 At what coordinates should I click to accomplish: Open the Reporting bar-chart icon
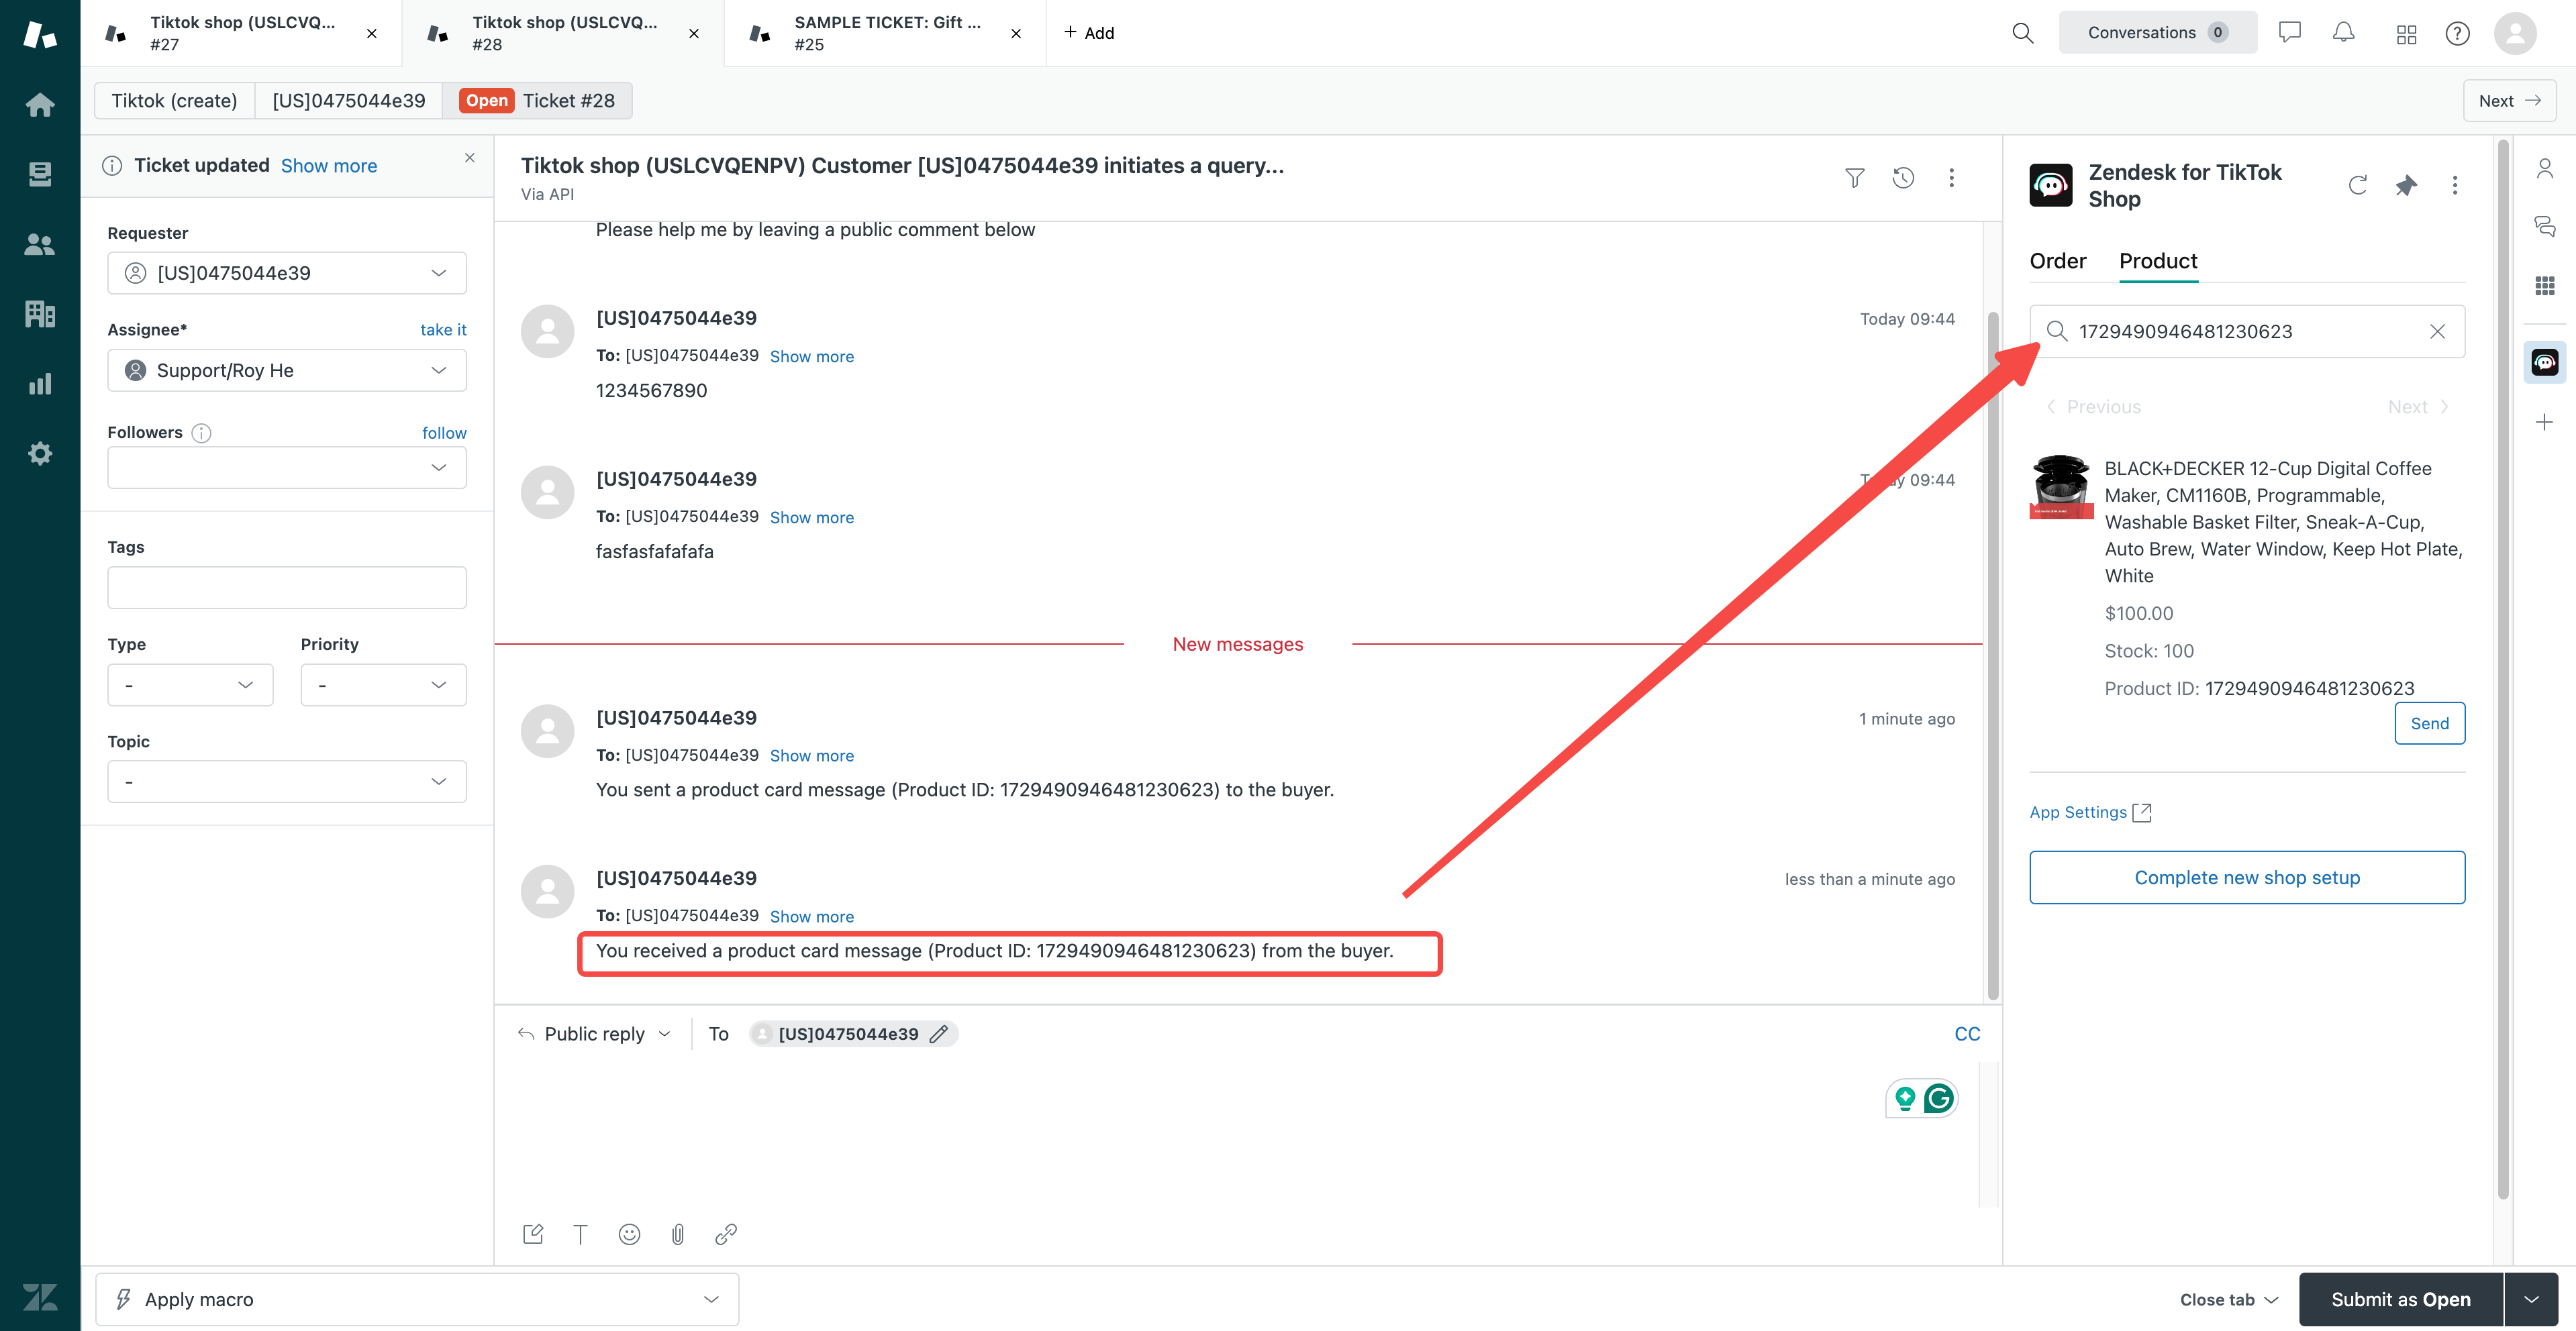[x=40, y=384]
